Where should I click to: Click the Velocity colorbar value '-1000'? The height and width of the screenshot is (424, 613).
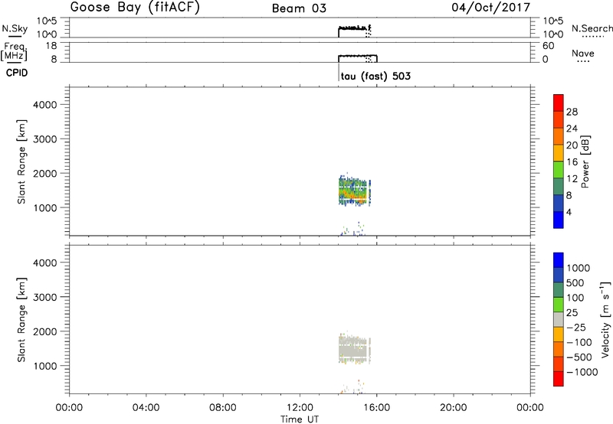pos(582,372)
